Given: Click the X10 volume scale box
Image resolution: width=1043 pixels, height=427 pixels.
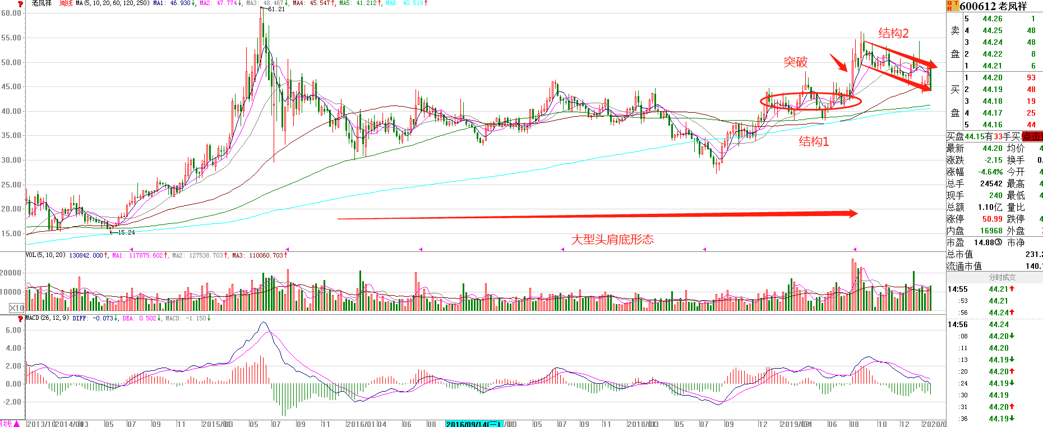Looking at the screenshot, I should click(17, 307).
